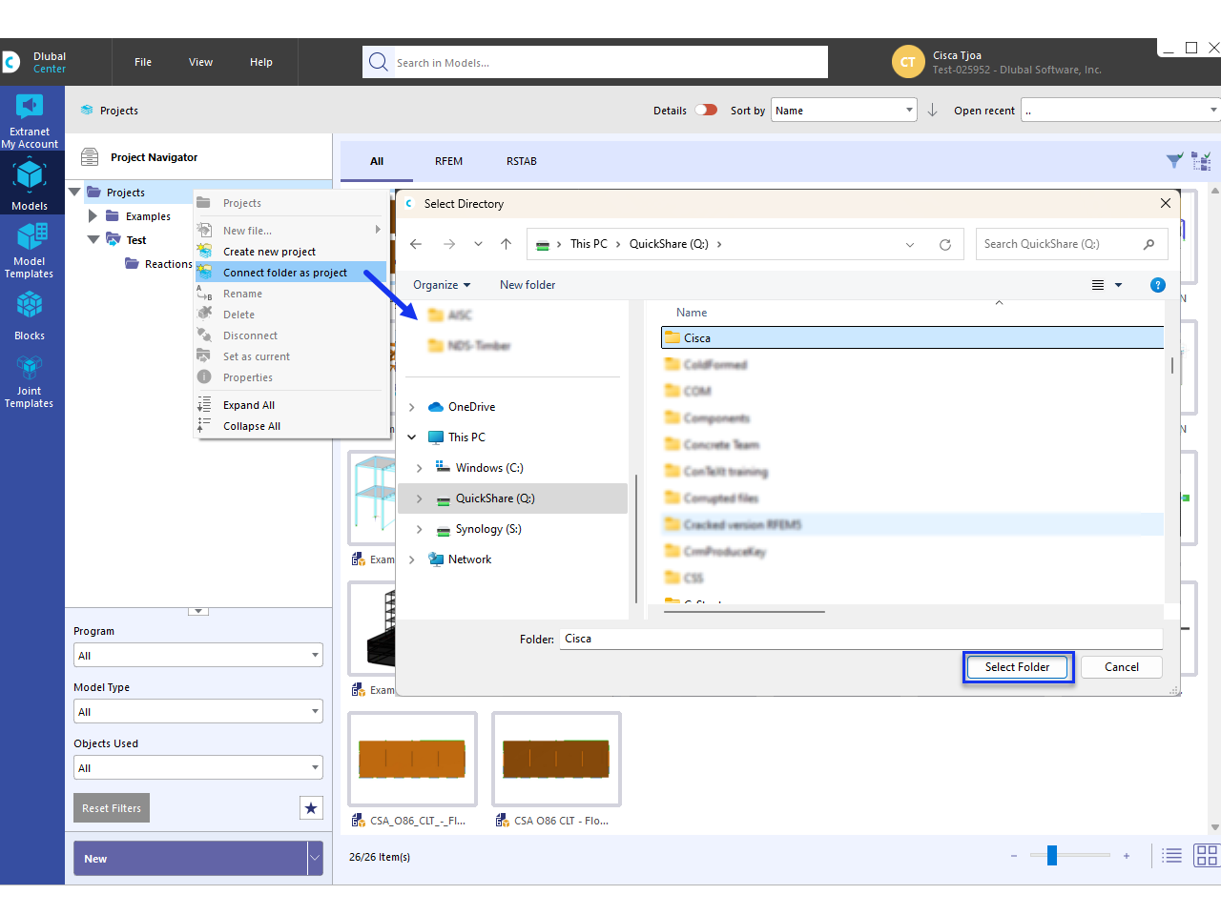Click the favorites star next to Reset Filters
This screenshot has height=915, width=1221.
pyautogui.click(x=311, y=807)
